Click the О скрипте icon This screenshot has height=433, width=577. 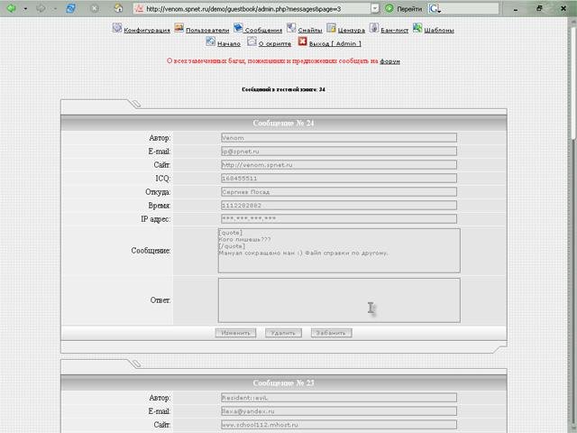tap(252, 41)
